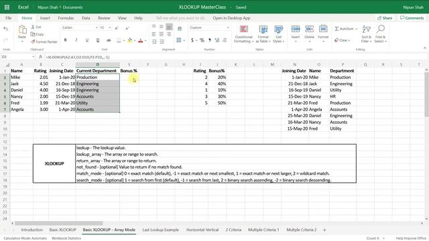Click the Select All corner triangle
This screenshot has width=429, height=241.
7,65
